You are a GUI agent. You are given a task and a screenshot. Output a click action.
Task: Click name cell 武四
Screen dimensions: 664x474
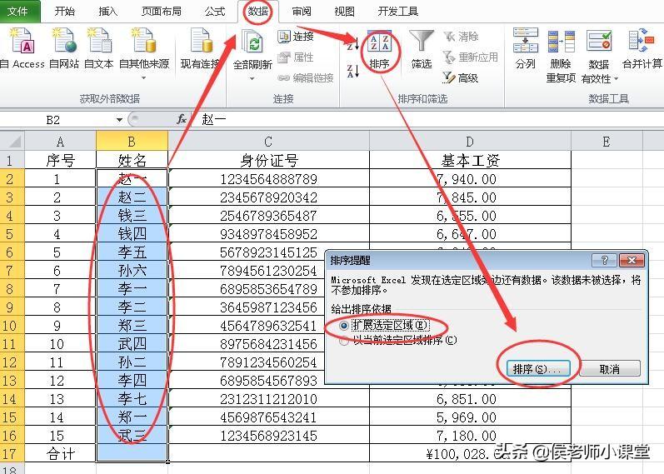[x=132, y=343]
